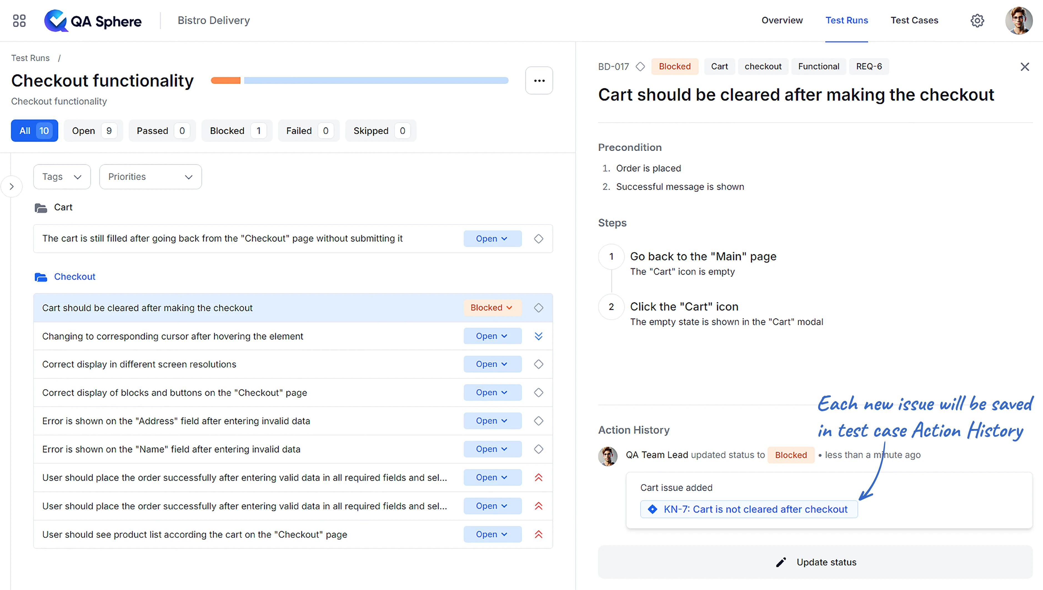
Task: Click the red double-chevron priority icon on product list row
Action: tap(538, 534)
